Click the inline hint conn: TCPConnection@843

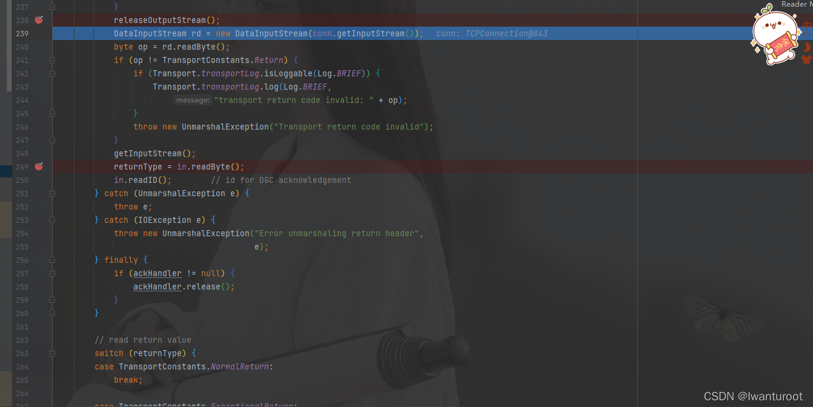point(492,33)
